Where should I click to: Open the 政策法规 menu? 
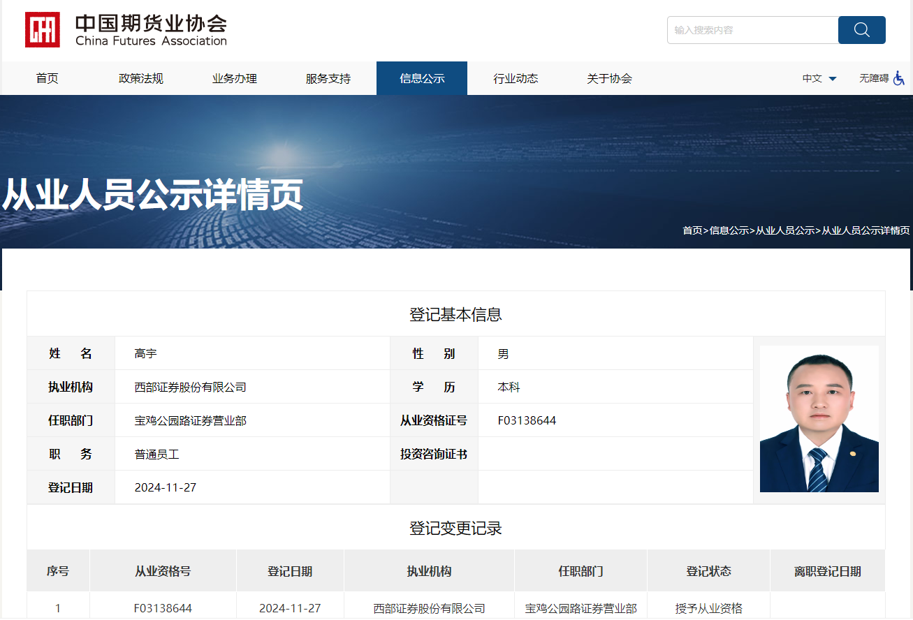pyautogui.click(x=141, y=78)
